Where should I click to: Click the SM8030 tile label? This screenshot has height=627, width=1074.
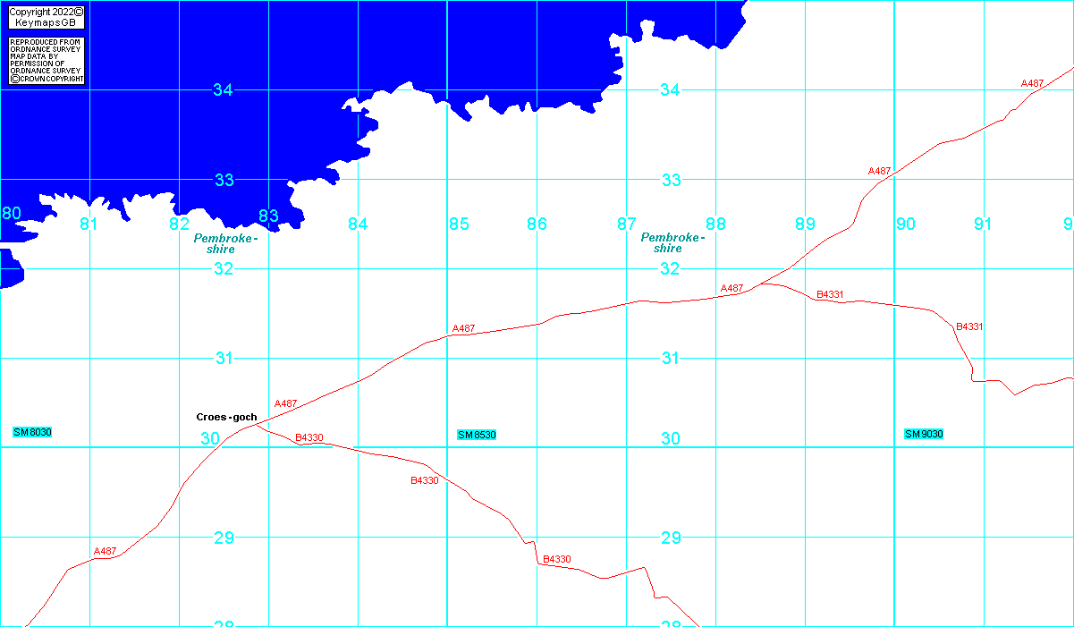coord(32,432)
